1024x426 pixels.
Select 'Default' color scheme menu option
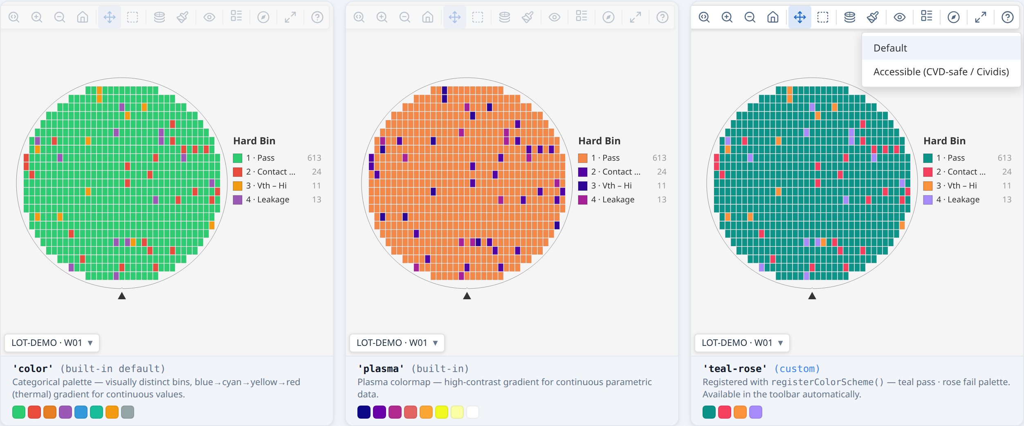tap(941, 48)
